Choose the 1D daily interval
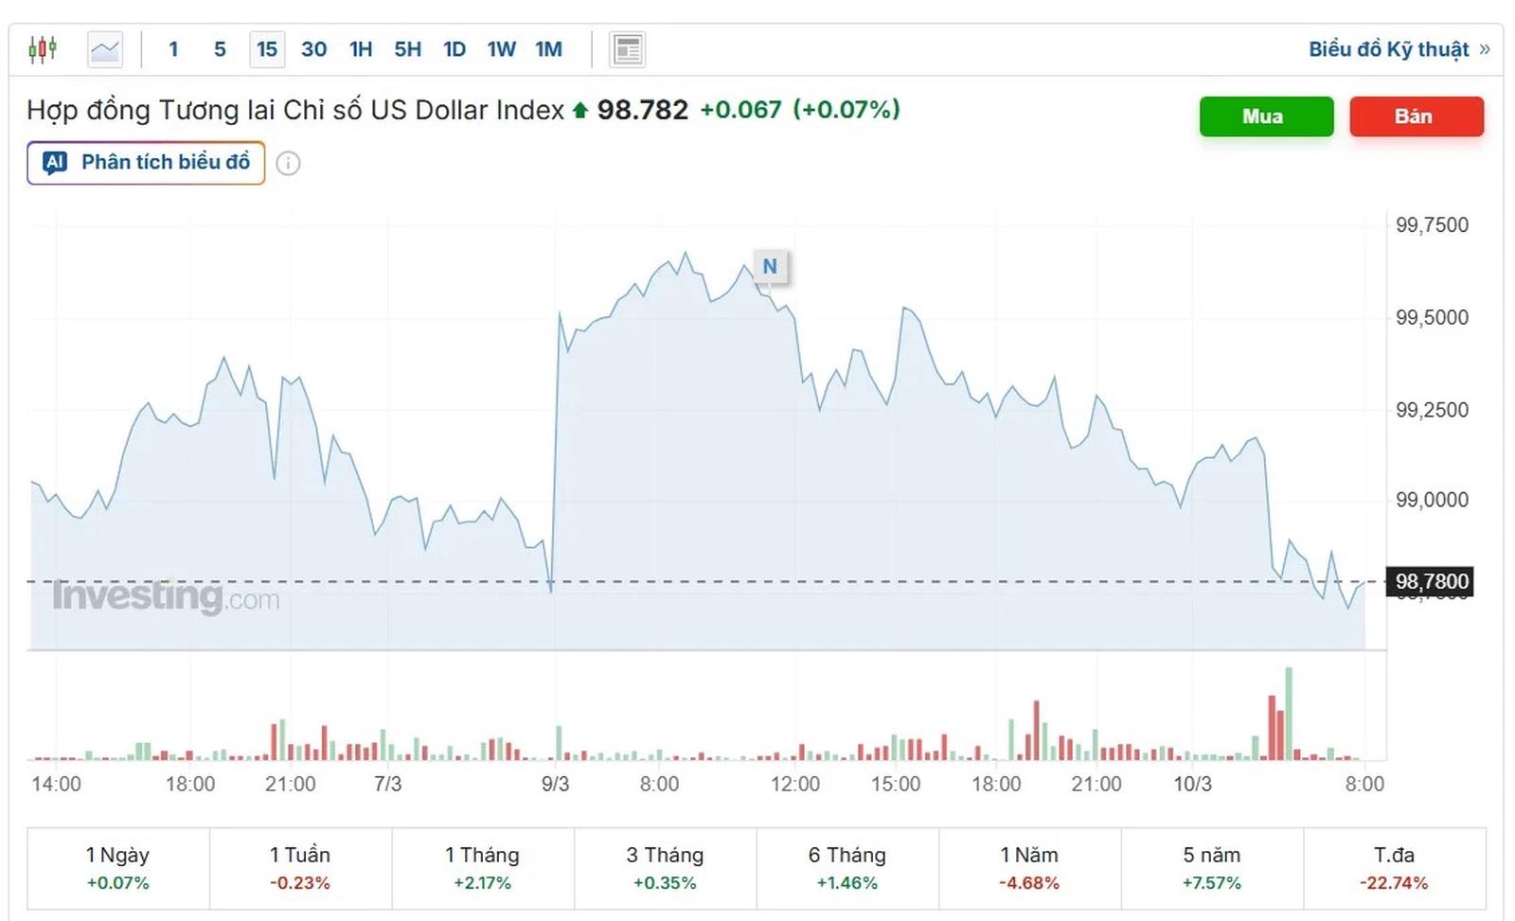The height and width of the screenshot is (921, 1515). pyautogui.click(x=454, y=49)
